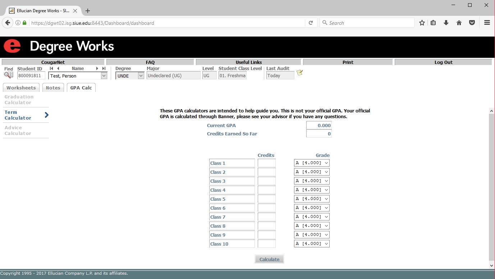Click the browser reload button

[x=311, y=23]
